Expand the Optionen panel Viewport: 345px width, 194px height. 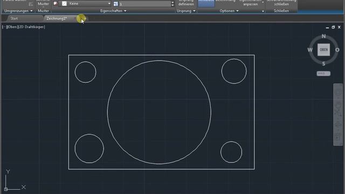(x=229, y=11)
